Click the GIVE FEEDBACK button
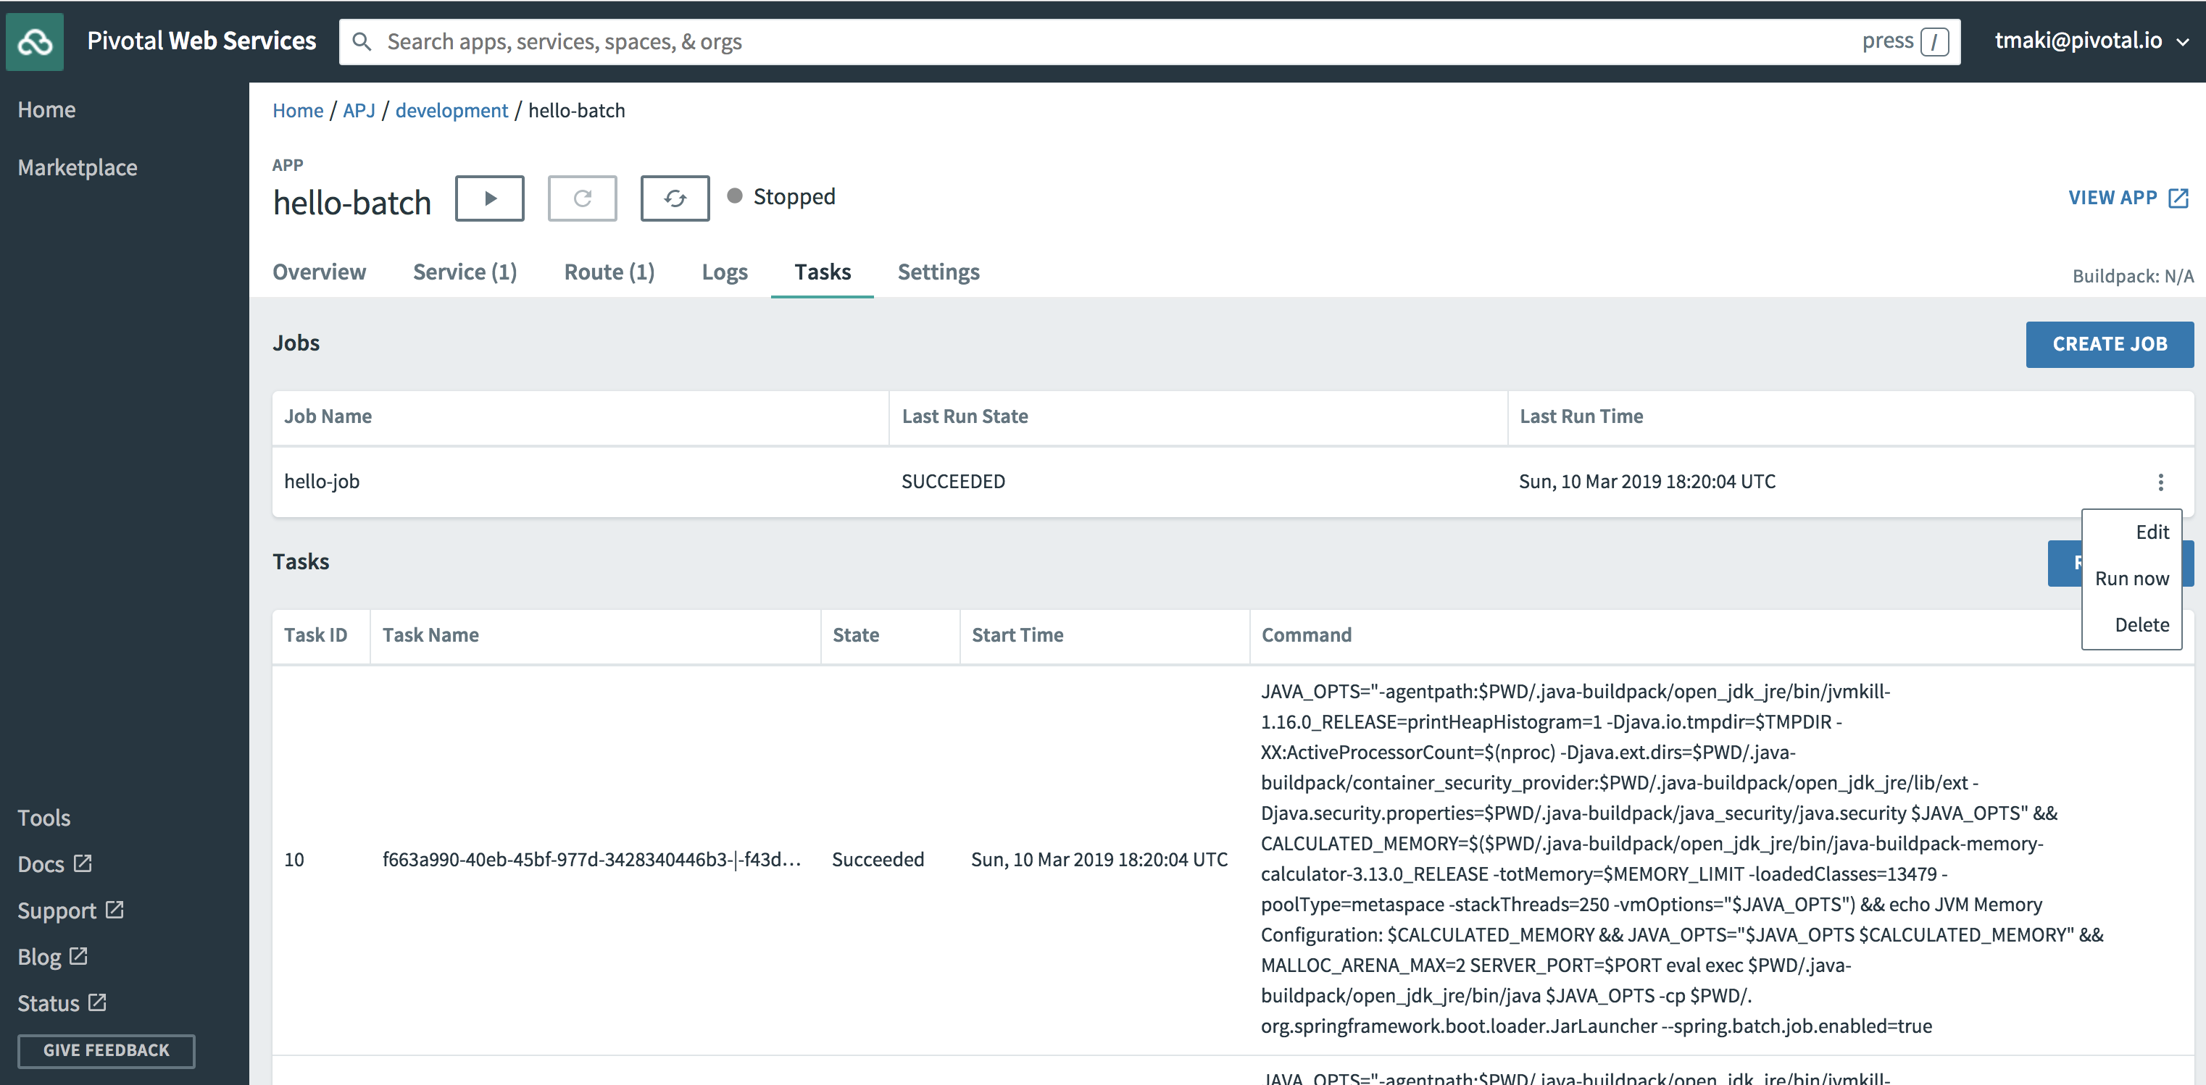Screen dimensions: 2206x1085 click(107, 1050)
